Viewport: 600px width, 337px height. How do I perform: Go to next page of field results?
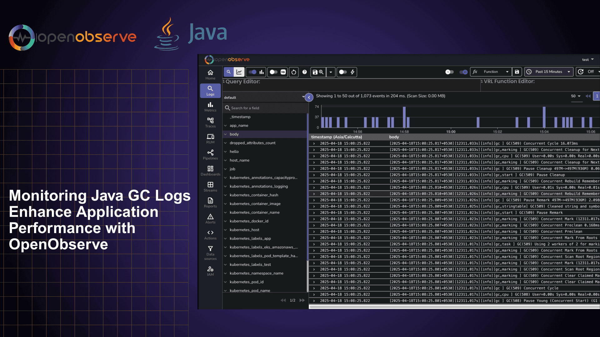click(x=302, y=300)
